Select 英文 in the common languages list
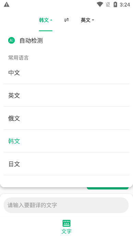This screenshot has height=237, width=133. [66, 95]
